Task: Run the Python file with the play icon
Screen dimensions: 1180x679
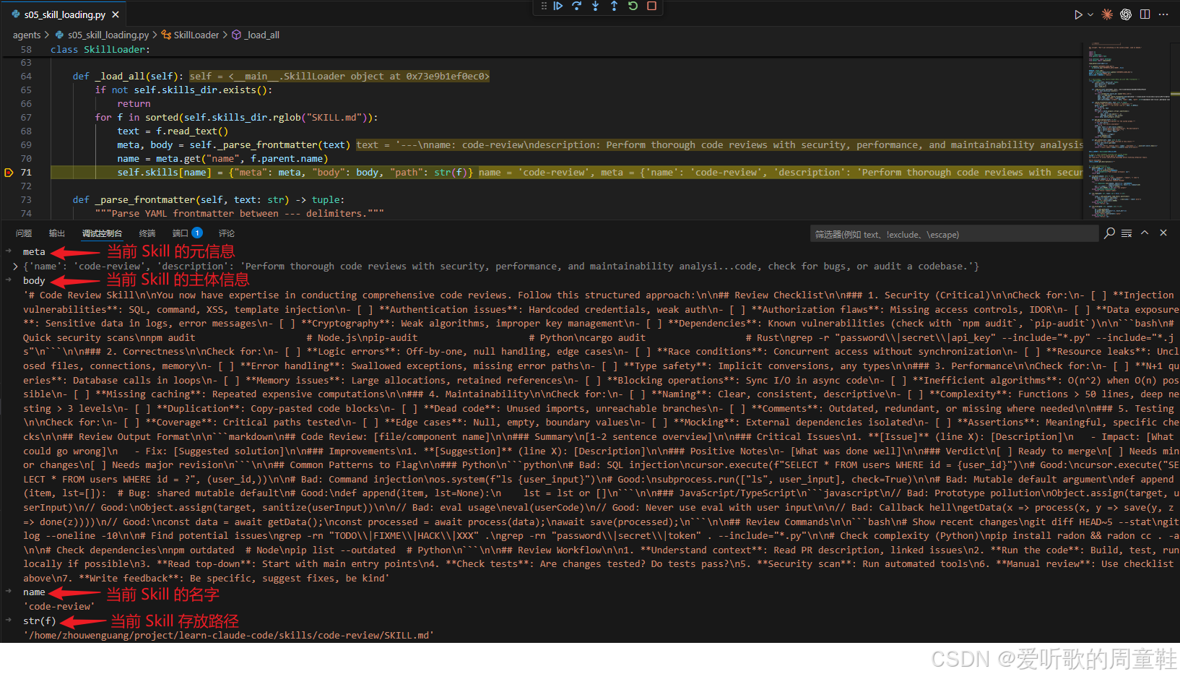Action: 1077,14
